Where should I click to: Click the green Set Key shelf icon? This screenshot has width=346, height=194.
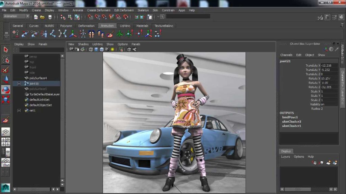[x=120, y=34]
